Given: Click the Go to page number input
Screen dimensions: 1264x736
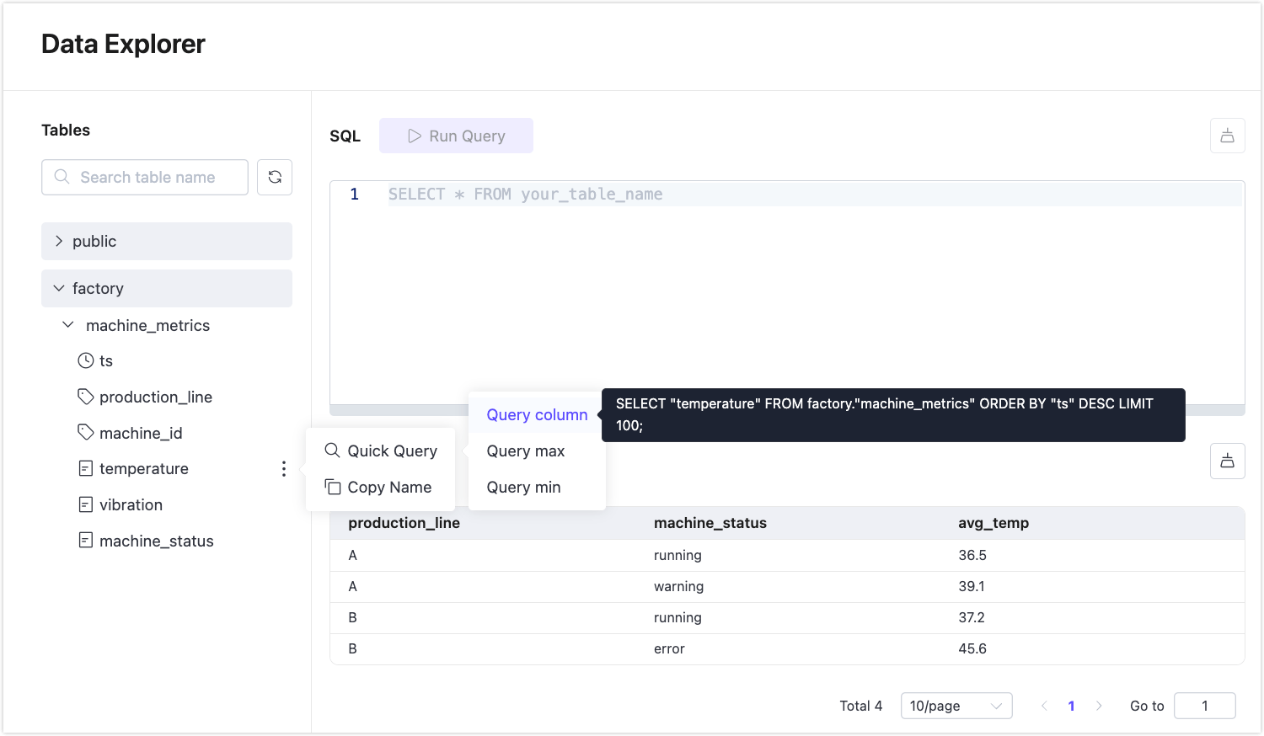Looking at the screenshot, I should point(1204,706).
